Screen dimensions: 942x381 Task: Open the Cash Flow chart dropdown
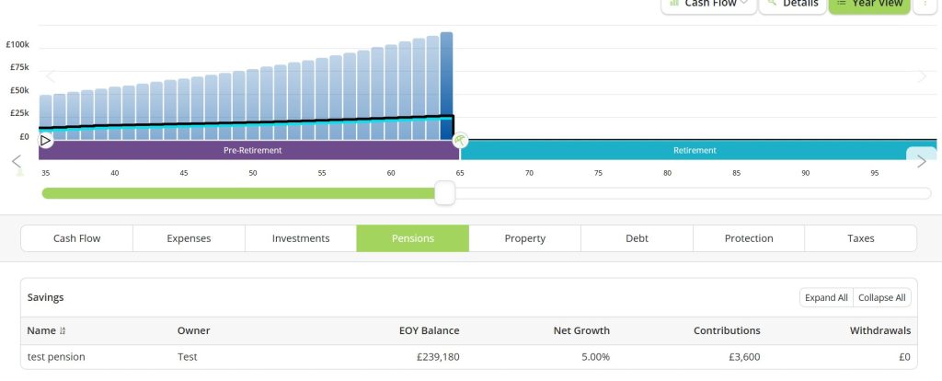(x=708, y=5)
